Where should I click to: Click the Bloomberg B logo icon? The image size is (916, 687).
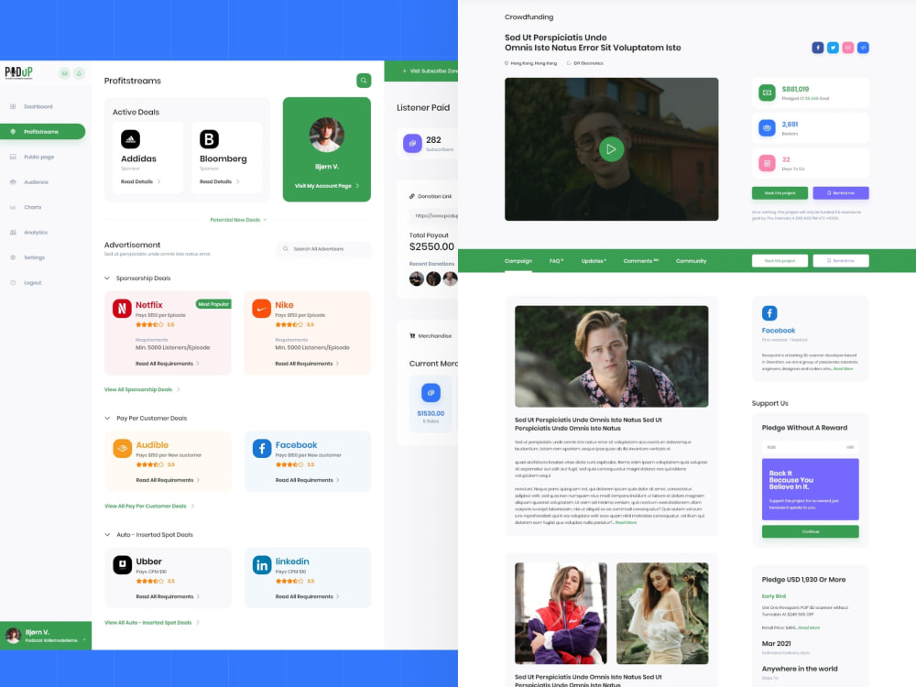point(209,139)
